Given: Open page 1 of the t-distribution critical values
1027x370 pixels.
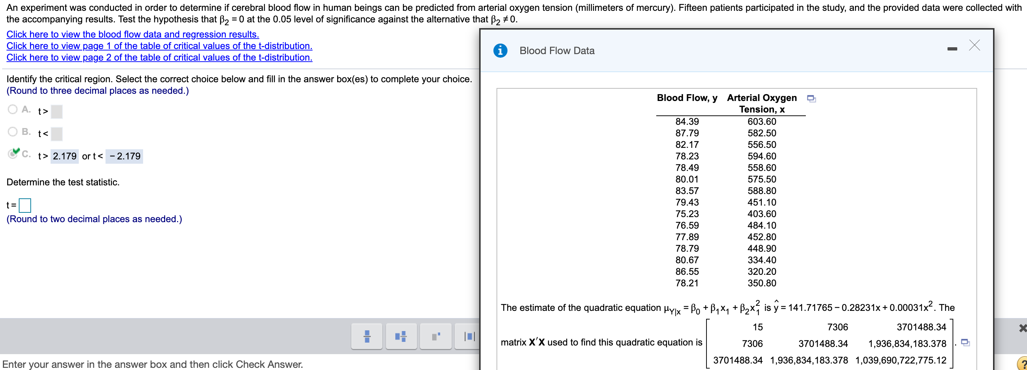Looking at the screenshot, I should coord(159,46).
